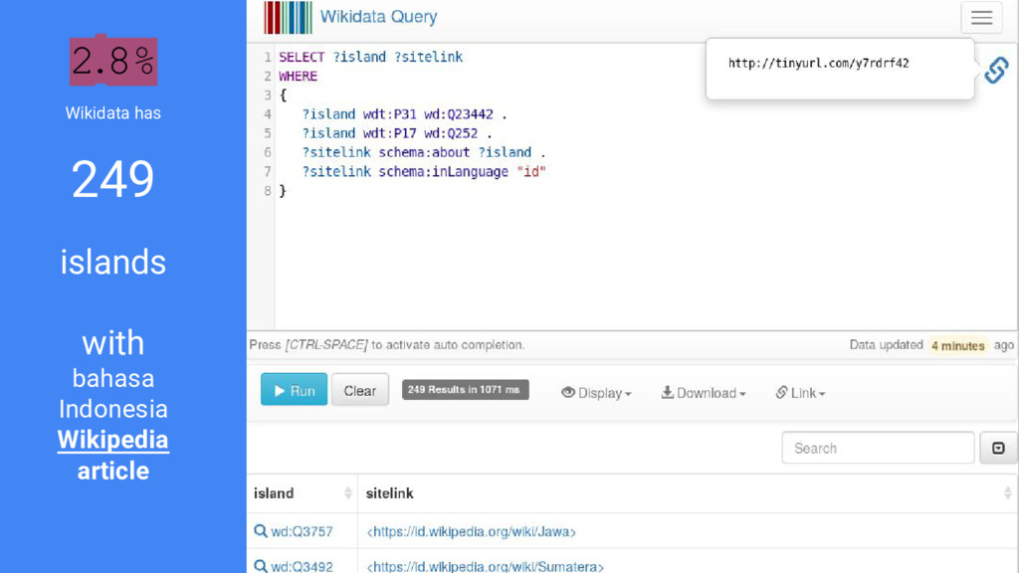
Task: Open wd:Q3757 entity link
Action: (x=302, y=531)
